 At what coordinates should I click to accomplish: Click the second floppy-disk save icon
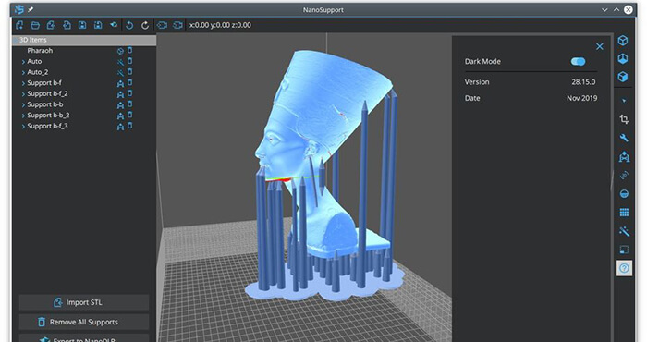tap(98, 25)
